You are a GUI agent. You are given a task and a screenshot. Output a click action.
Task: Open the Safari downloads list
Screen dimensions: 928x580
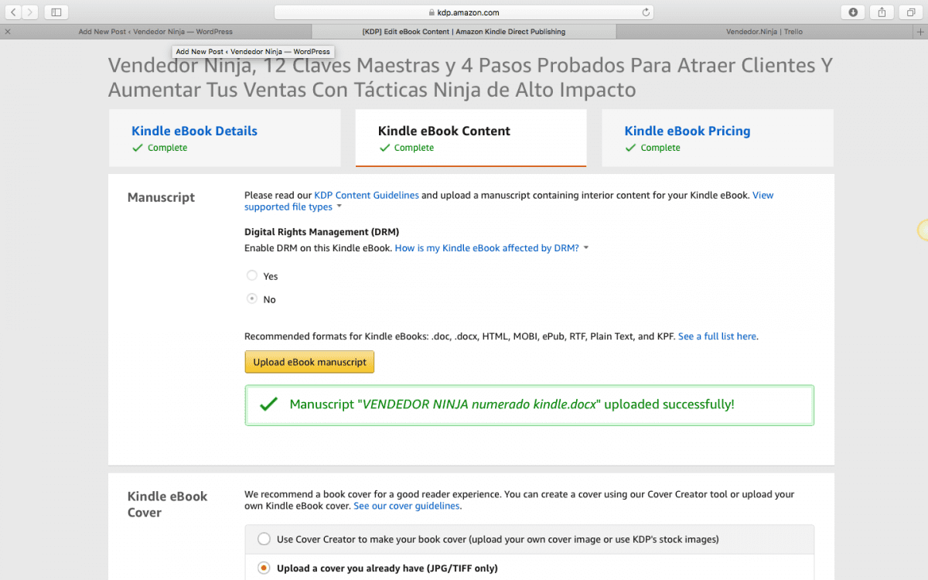[853, 12]
